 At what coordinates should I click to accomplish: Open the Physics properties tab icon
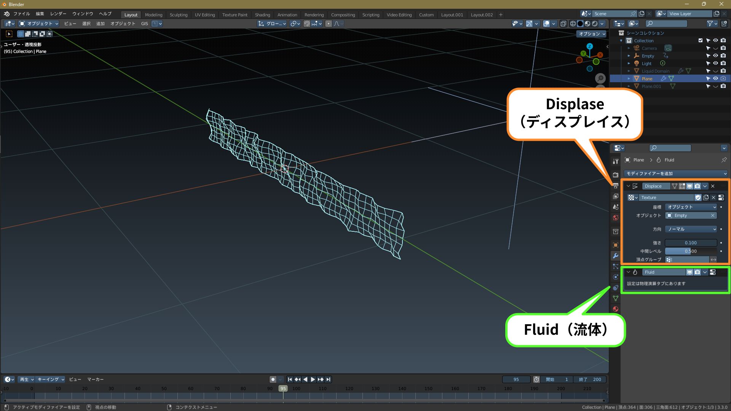[x=615, y=277]
